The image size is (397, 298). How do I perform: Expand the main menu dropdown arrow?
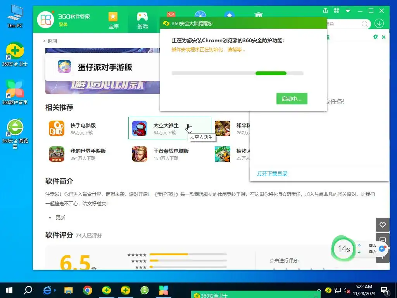coord(348,10)
